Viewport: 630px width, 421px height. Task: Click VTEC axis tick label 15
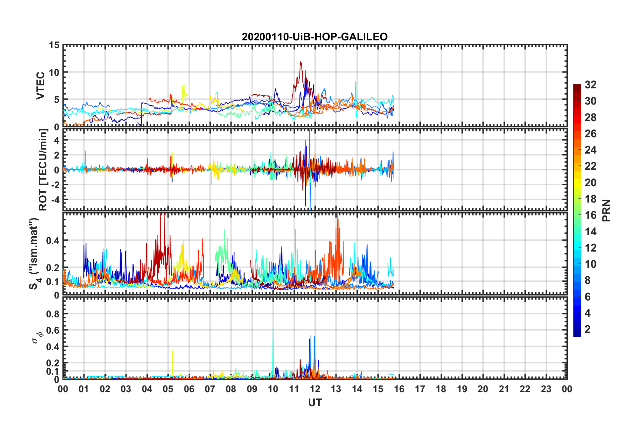click(x=54, y=45)
